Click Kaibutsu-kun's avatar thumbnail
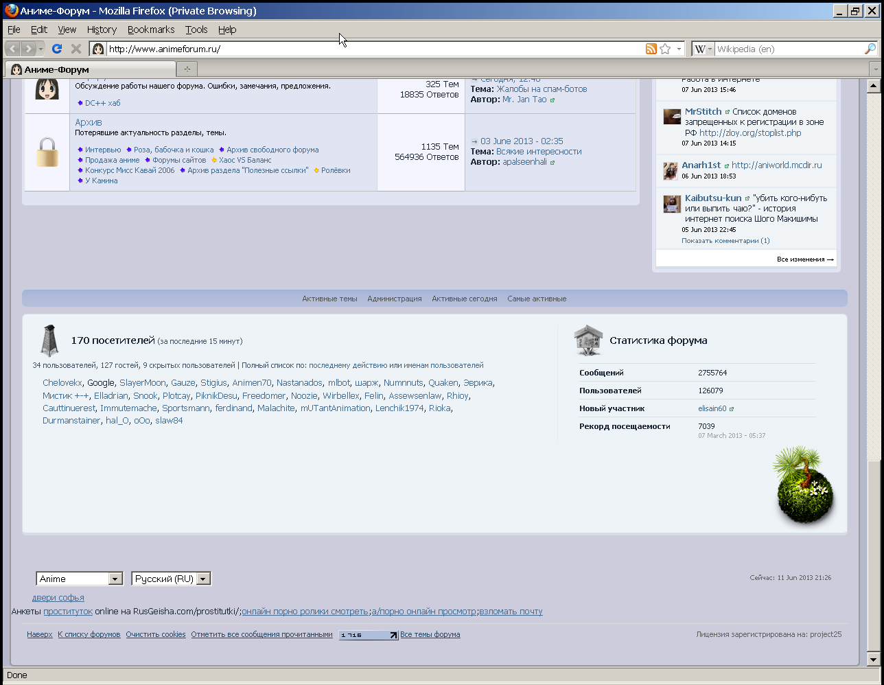 point(672,203)
